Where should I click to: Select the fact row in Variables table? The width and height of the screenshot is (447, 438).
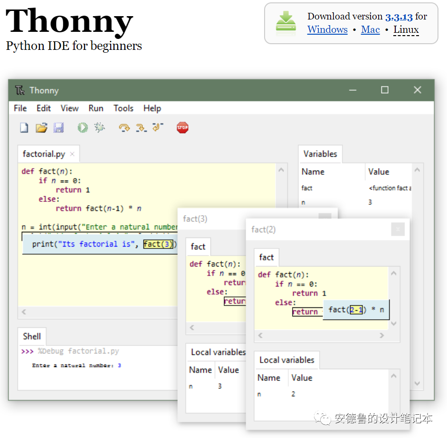[x=355, y=188]
